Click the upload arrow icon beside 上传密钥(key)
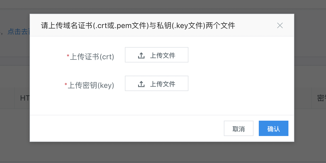 [x=141, y=84]
